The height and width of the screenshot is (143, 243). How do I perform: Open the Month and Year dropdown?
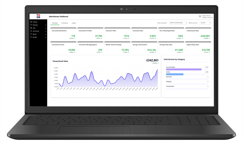(x=205, y=23)
